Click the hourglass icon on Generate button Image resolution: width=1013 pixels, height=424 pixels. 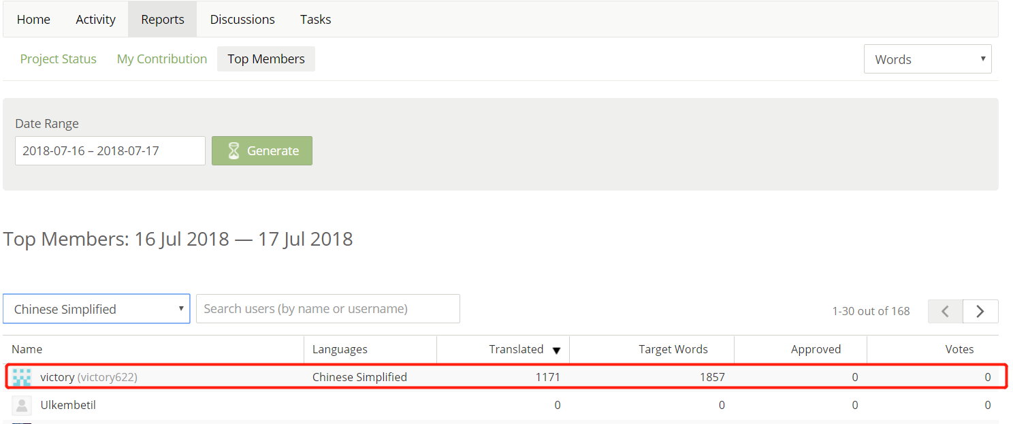(x=234, y=150)
